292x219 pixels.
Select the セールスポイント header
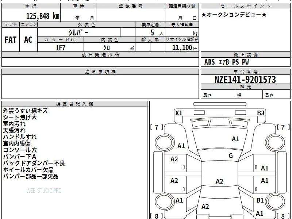[245, 6]
